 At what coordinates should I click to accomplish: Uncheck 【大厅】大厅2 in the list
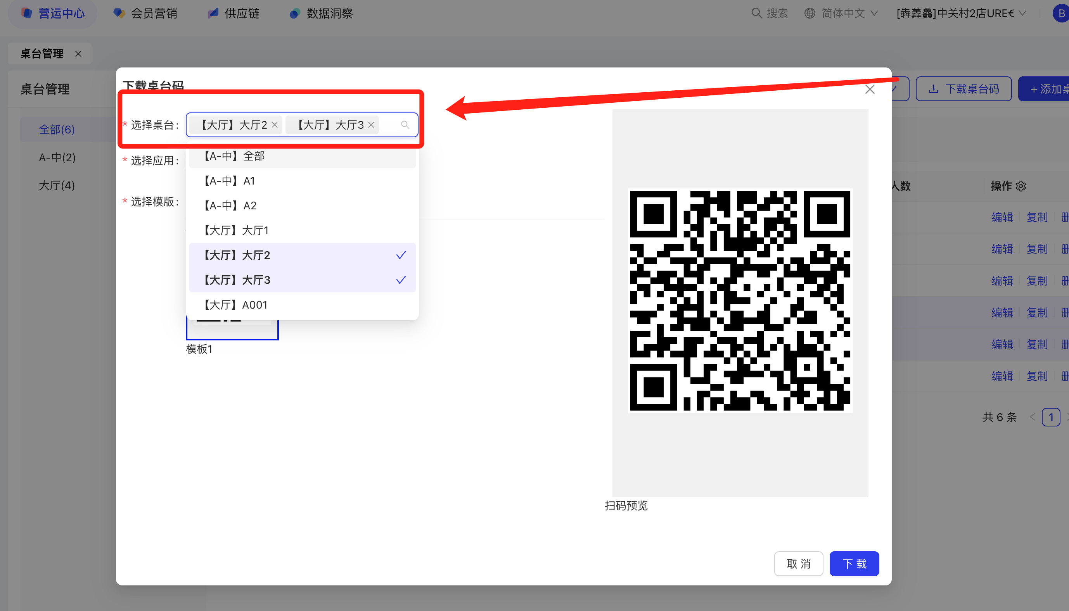(302, 255)
